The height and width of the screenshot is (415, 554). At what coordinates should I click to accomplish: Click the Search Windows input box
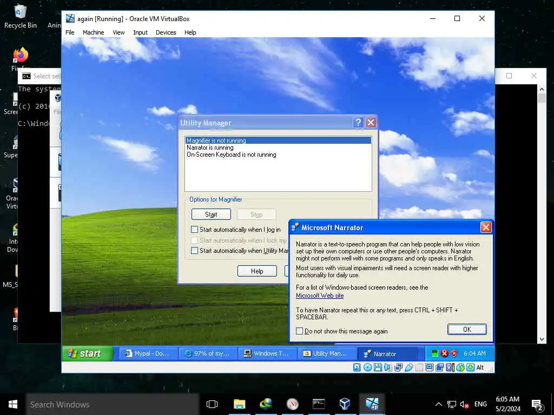113,404
